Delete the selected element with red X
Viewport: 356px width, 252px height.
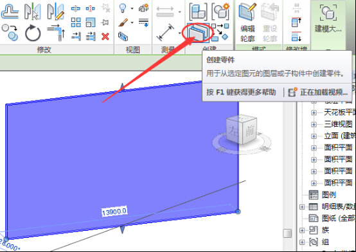tap(105, 37)
